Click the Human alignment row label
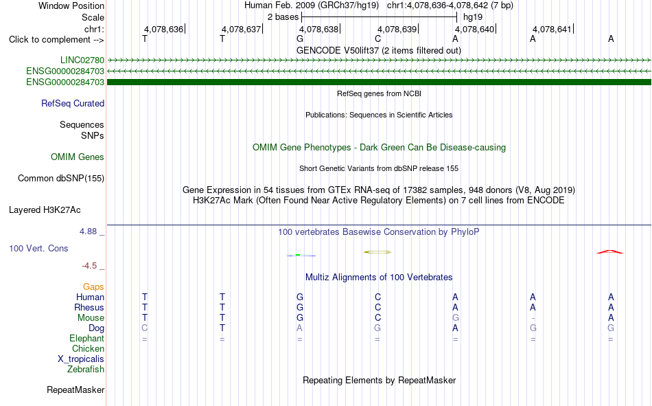Viewport: 652px width, 406px height. coord(90,297)
